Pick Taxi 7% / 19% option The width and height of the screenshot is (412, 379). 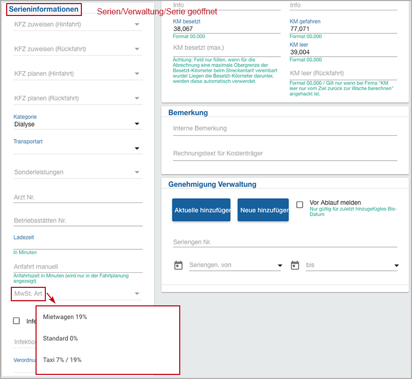pyautogui.click(x=62, y=359)
